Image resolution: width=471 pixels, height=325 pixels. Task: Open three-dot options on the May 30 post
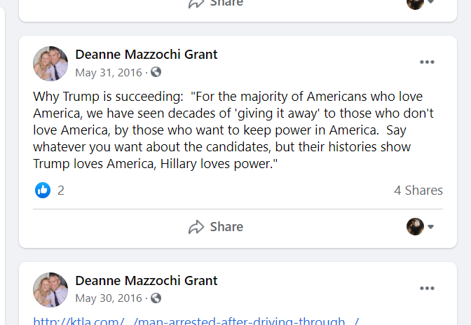click(x=427, y=288)
